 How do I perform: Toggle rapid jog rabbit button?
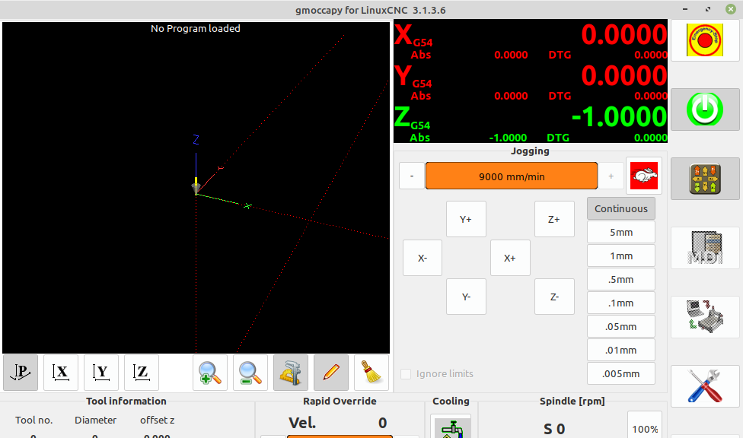pos(644,176)
